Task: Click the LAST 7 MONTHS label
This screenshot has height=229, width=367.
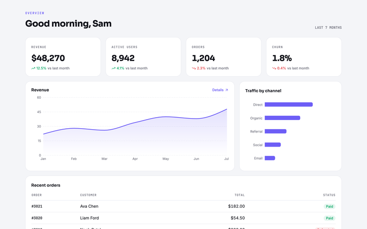Action: (328, 27)
